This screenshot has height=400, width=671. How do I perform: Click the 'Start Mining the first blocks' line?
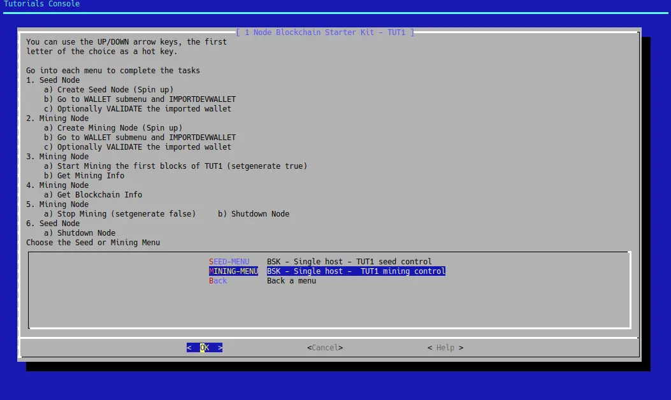point(175,166)
